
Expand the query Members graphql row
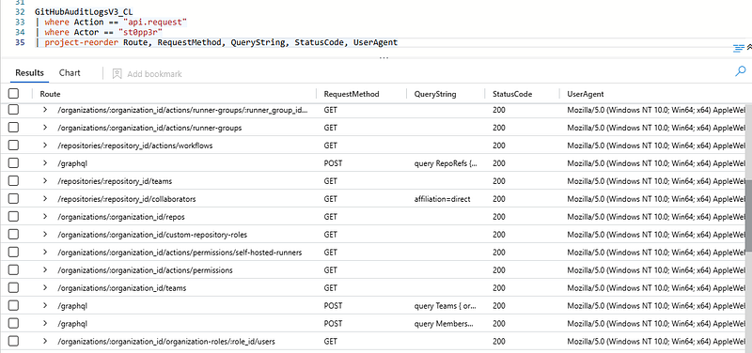pos(45,323)
